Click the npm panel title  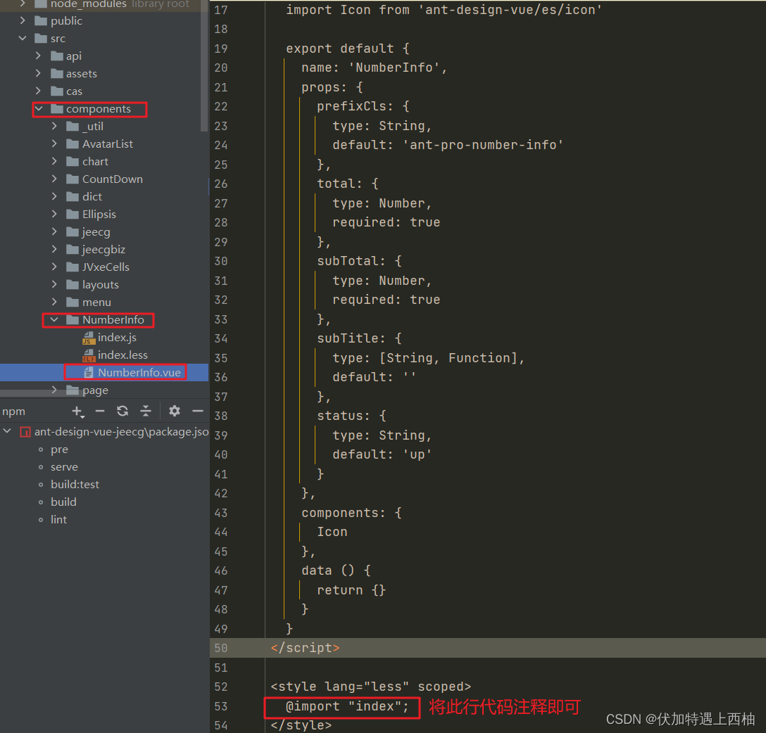coord(13,412)
